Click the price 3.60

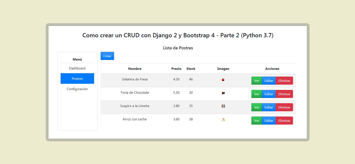tap(176, 119)
